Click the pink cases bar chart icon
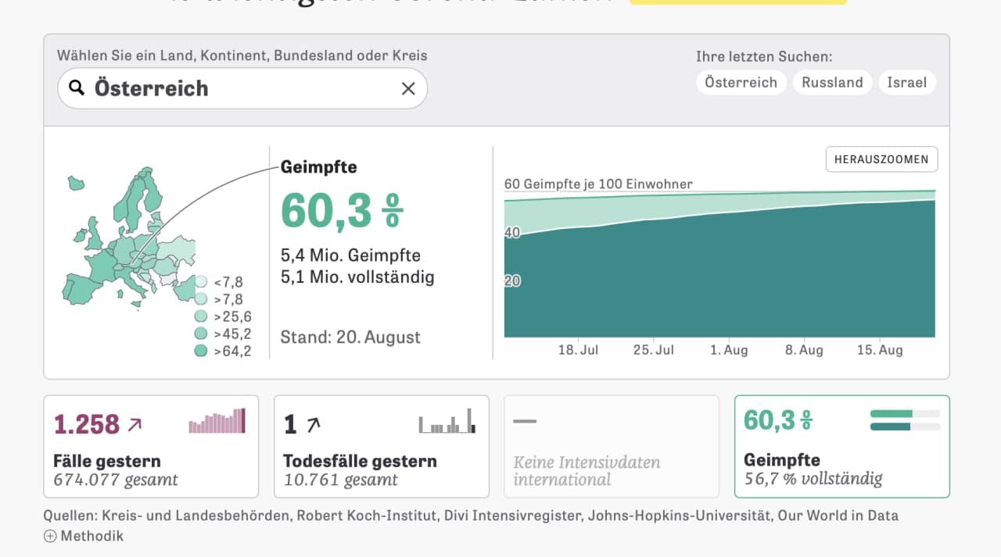 point(217,420)
